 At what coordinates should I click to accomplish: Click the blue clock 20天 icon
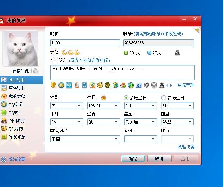click(x=149, y=53)
